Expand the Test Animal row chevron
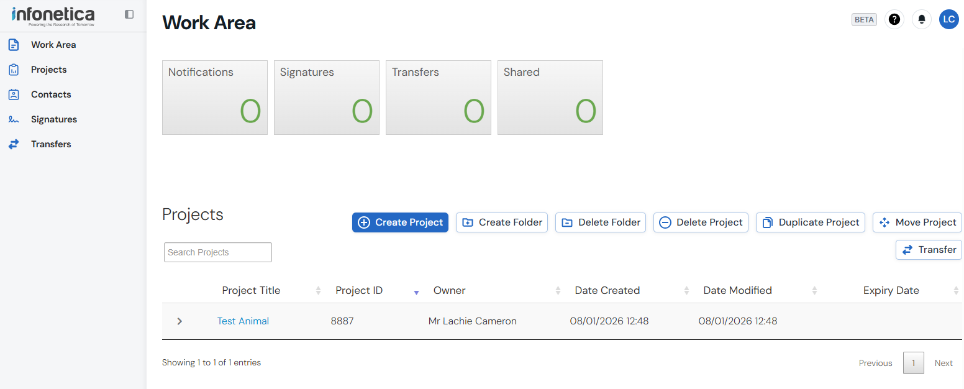 click(180, 321)
